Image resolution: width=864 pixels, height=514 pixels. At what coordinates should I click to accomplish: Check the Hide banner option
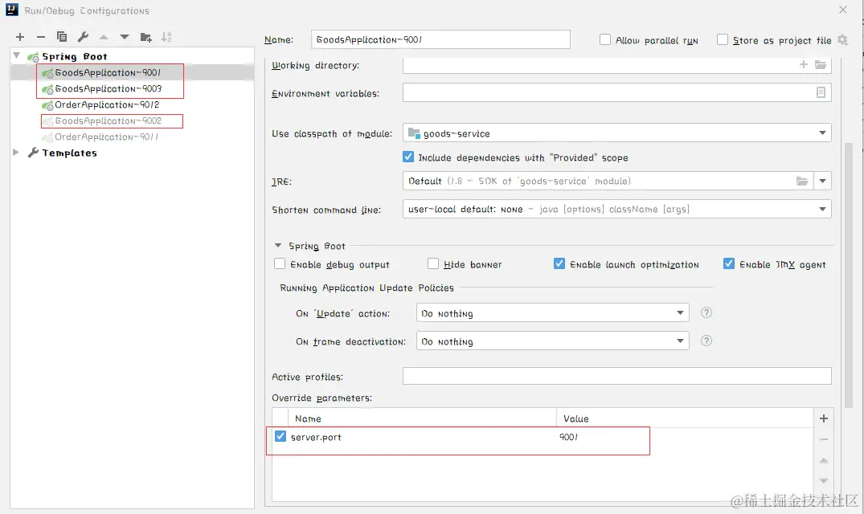pos(433,263)
